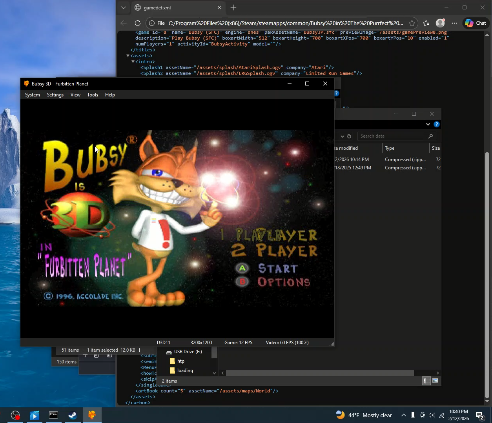Image resolution: width=492 pixels, height=423 pixels.
Task: Open the Copilot Chat button
Action: tap(476, 23)
